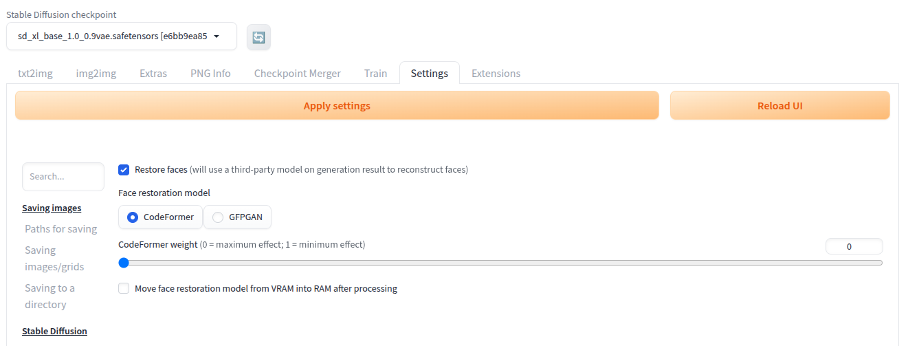Open Saving to a directory section

(x=50, y=296)
